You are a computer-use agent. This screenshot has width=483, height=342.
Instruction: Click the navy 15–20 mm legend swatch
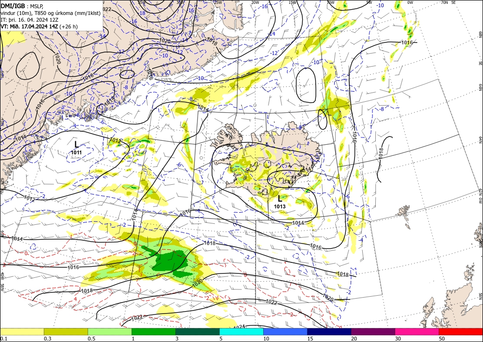tap(329, 331)
